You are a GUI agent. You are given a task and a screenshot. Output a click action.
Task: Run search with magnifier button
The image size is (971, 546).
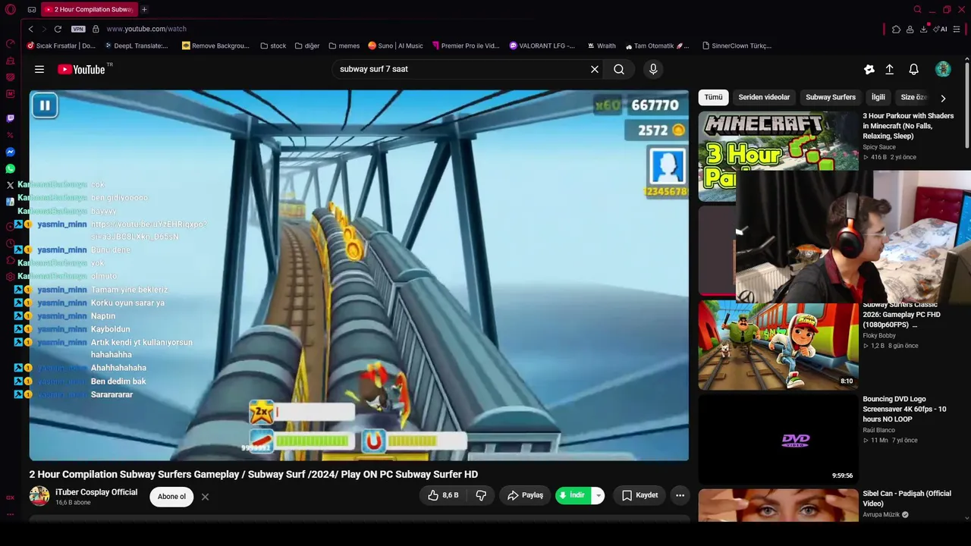(619, 69)
